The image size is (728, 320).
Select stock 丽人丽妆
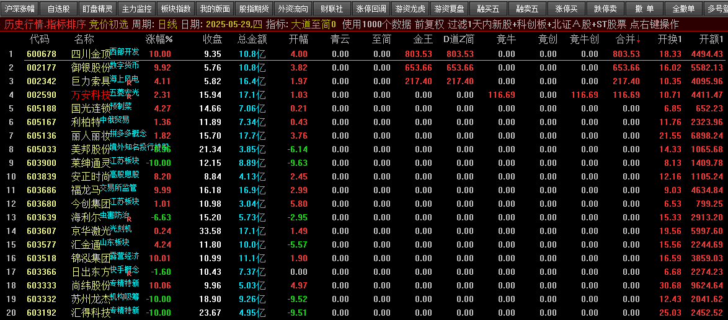[91, 136]
